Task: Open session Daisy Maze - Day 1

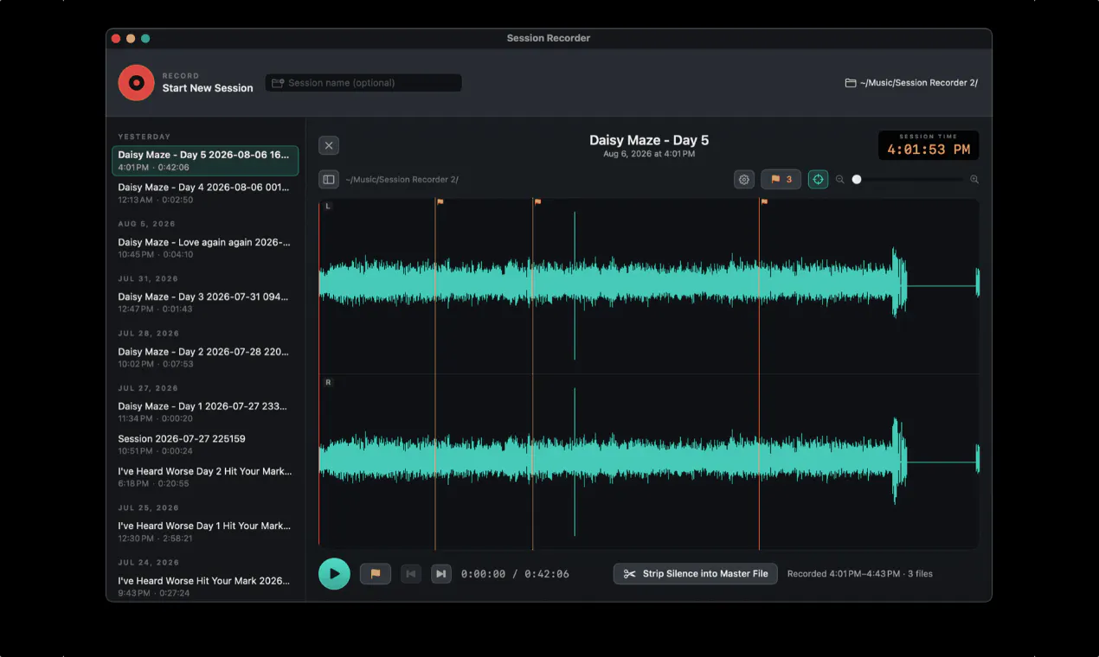Action: (205, 412)
